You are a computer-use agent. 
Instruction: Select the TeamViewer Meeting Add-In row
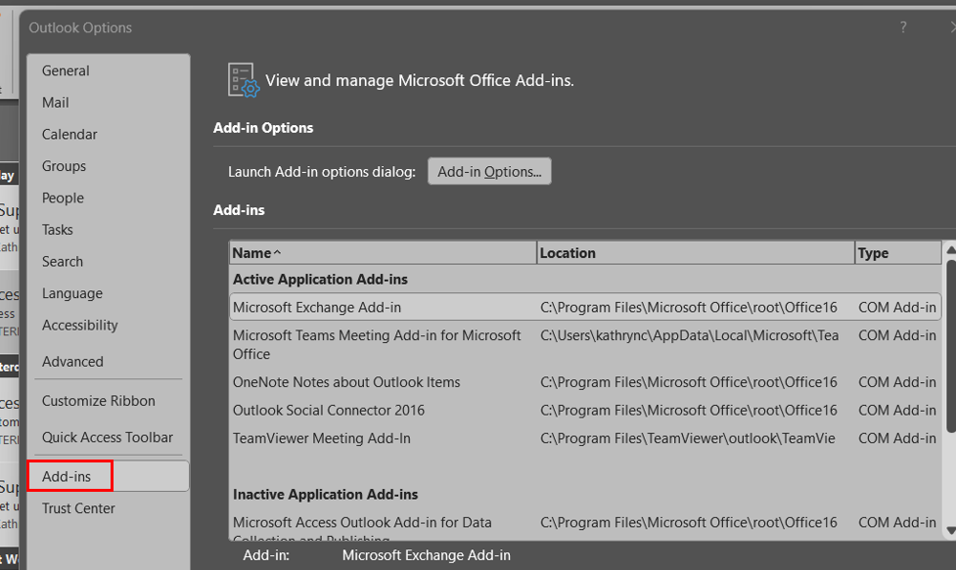tap(585, 438)
